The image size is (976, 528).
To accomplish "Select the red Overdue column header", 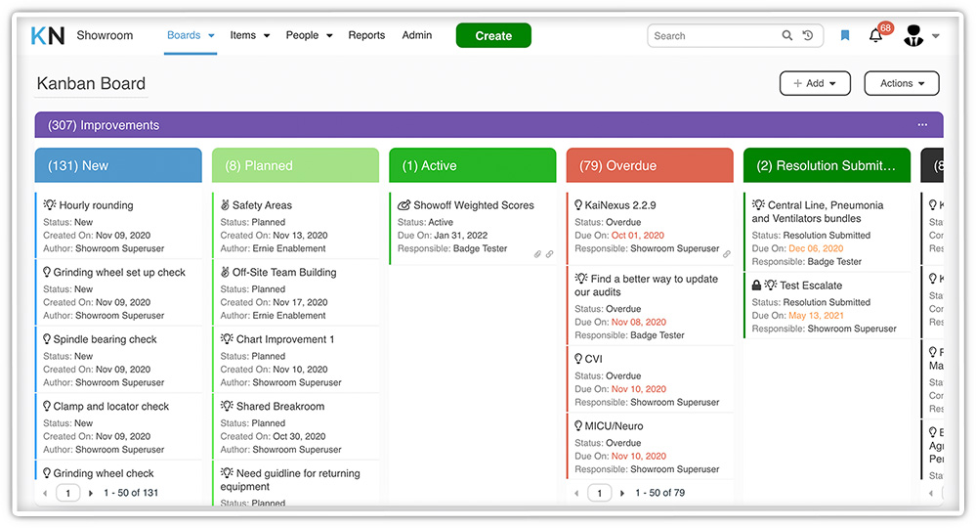I will coord(649,166).
